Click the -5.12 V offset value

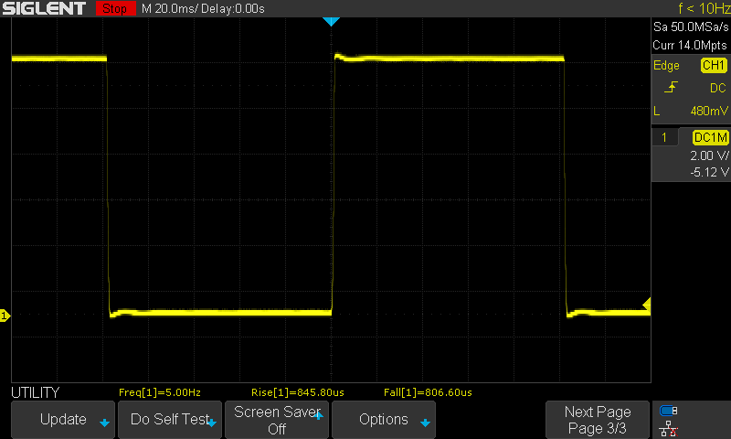coord(709,172)
